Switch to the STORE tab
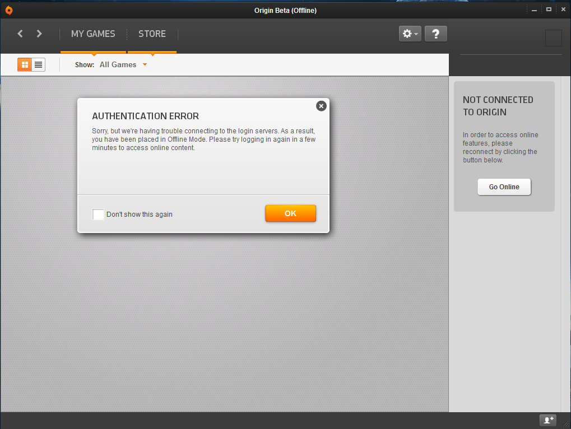This screenshot has width=571, height=429. (152, 34)
